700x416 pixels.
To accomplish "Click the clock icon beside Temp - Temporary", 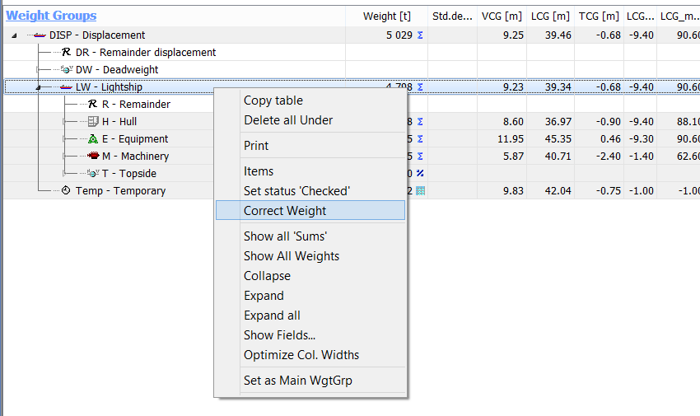I will (x=66, y=190).
